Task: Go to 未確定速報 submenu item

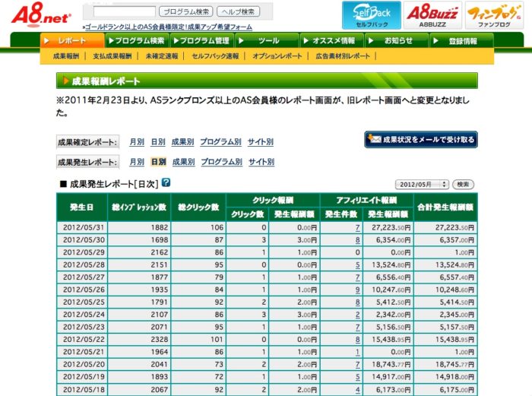Action: [x=162, y=56]
